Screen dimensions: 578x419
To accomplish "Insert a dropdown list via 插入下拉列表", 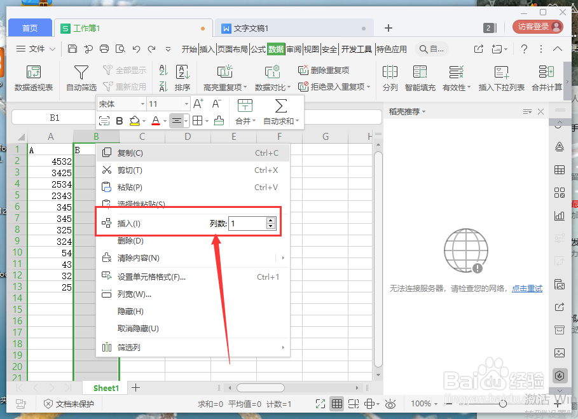I will 501,78.
